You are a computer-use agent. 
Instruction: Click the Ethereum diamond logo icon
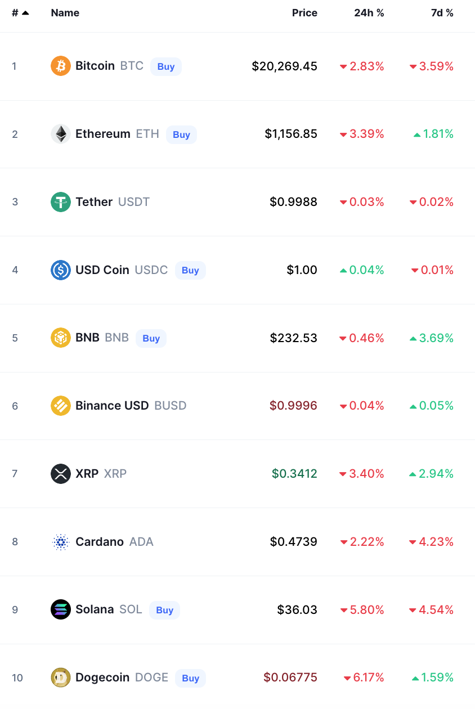pos(61,134)
